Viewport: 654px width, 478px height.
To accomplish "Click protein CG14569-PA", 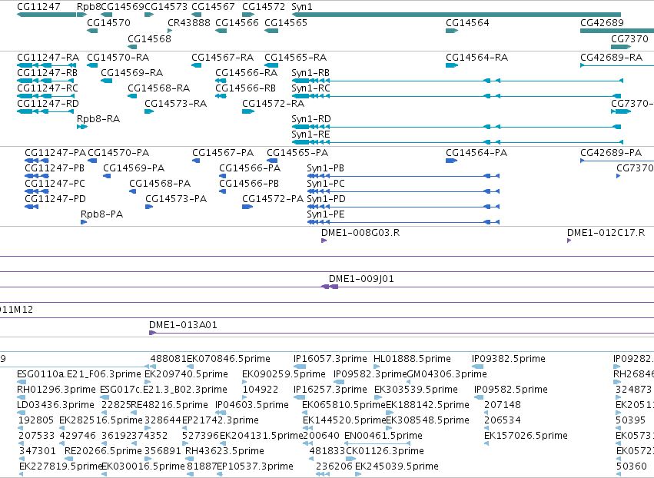I will [x=134, y=168].
